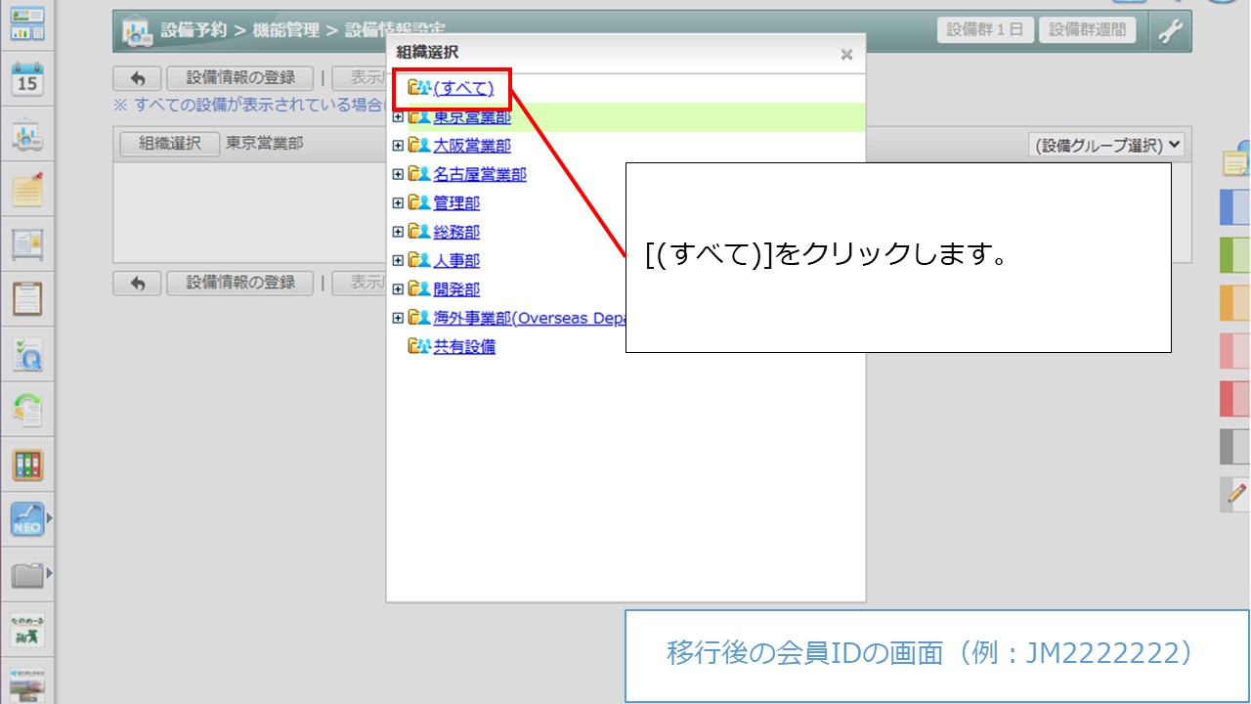This screenshot has width=1251, height=704.
Task: Click the (すべて) organization link
Action: point(463,88)
